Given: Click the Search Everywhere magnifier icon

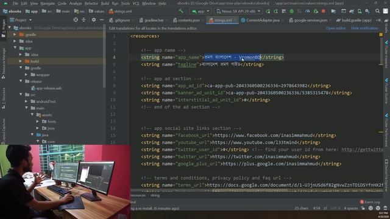Looking at the screenshot, I should point(378,11).
